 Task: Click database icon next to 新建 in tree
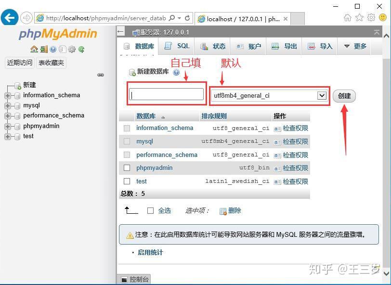click(x=17, y=86)
